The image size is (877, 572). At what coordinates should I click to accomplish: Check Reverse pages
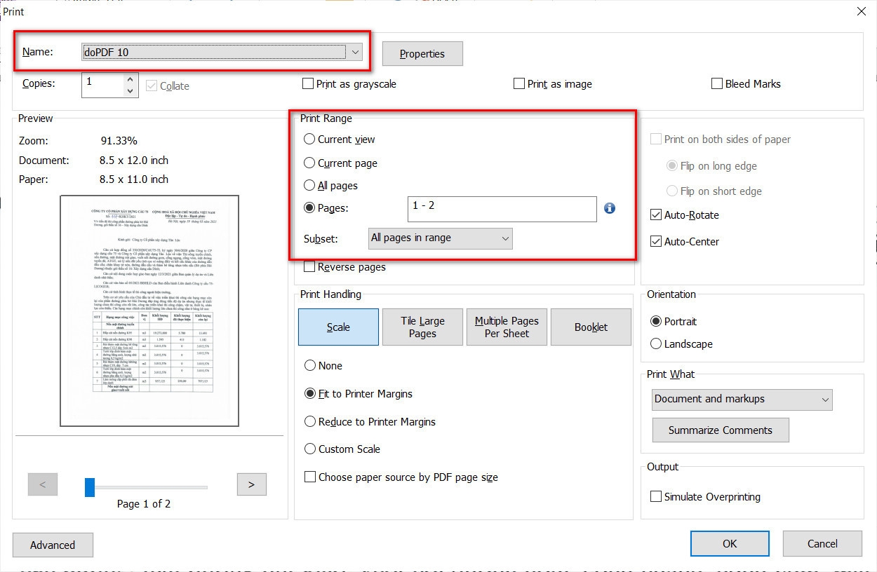tap(309, 266)
